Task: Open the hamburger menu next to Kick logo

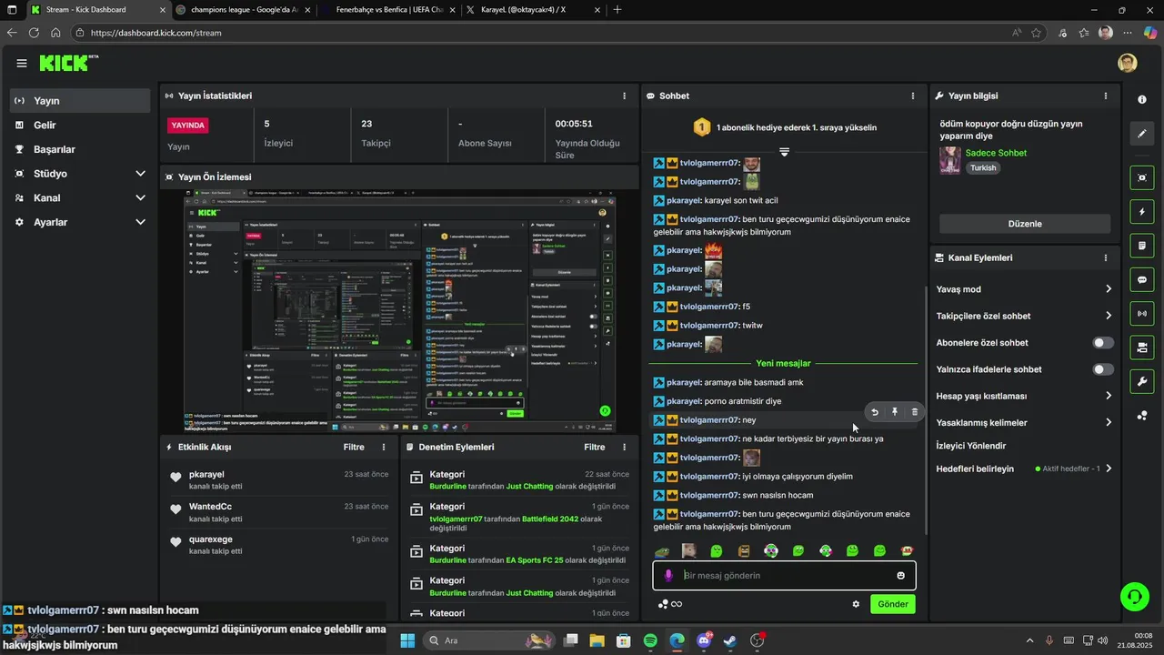Action: [x=21, y=63]
